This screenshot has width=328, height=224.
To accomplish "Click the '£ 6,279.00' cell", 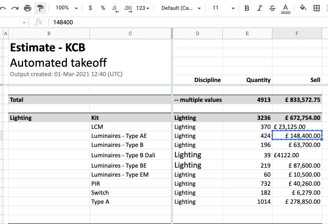I will point(297,192).
